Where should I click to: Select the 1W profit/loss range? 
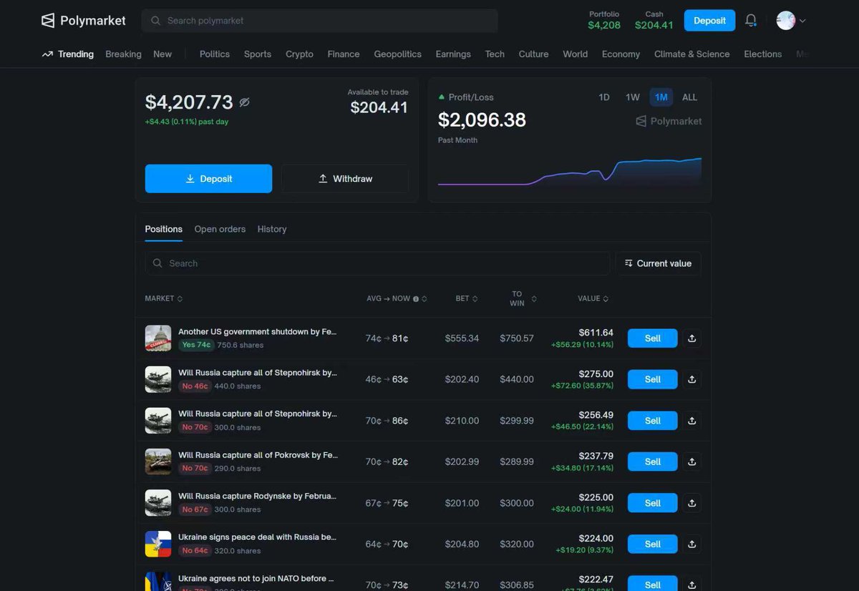point(633,97)
